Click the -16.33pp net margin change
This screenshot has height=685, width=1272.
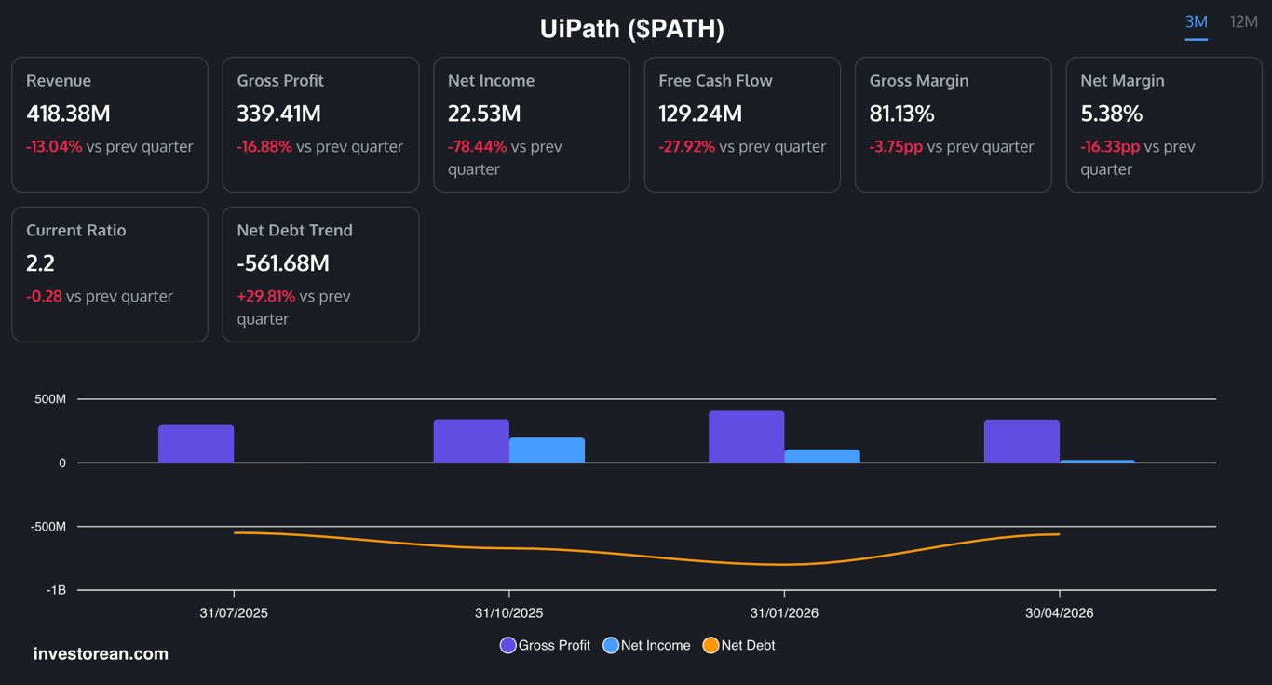coord(1110,146)
